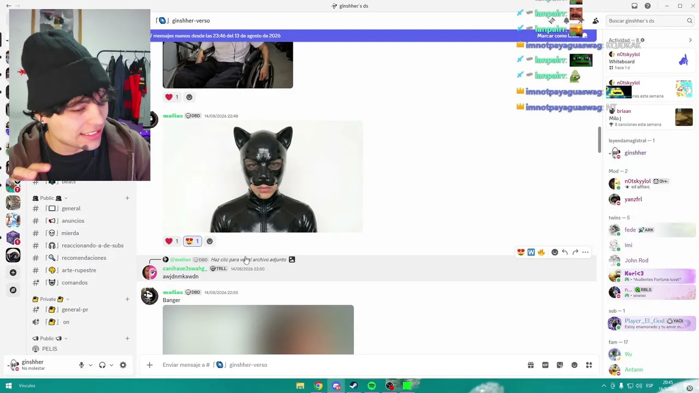Add a server with plus icon

pos(13,272)
